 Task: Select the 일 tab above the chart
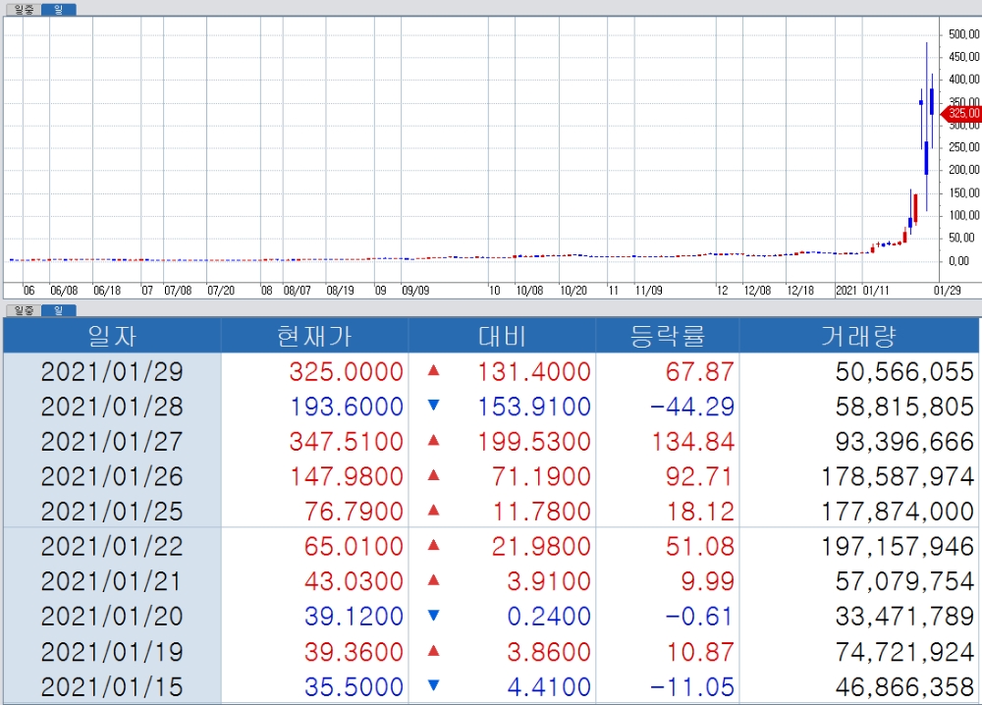click(58, 9)
